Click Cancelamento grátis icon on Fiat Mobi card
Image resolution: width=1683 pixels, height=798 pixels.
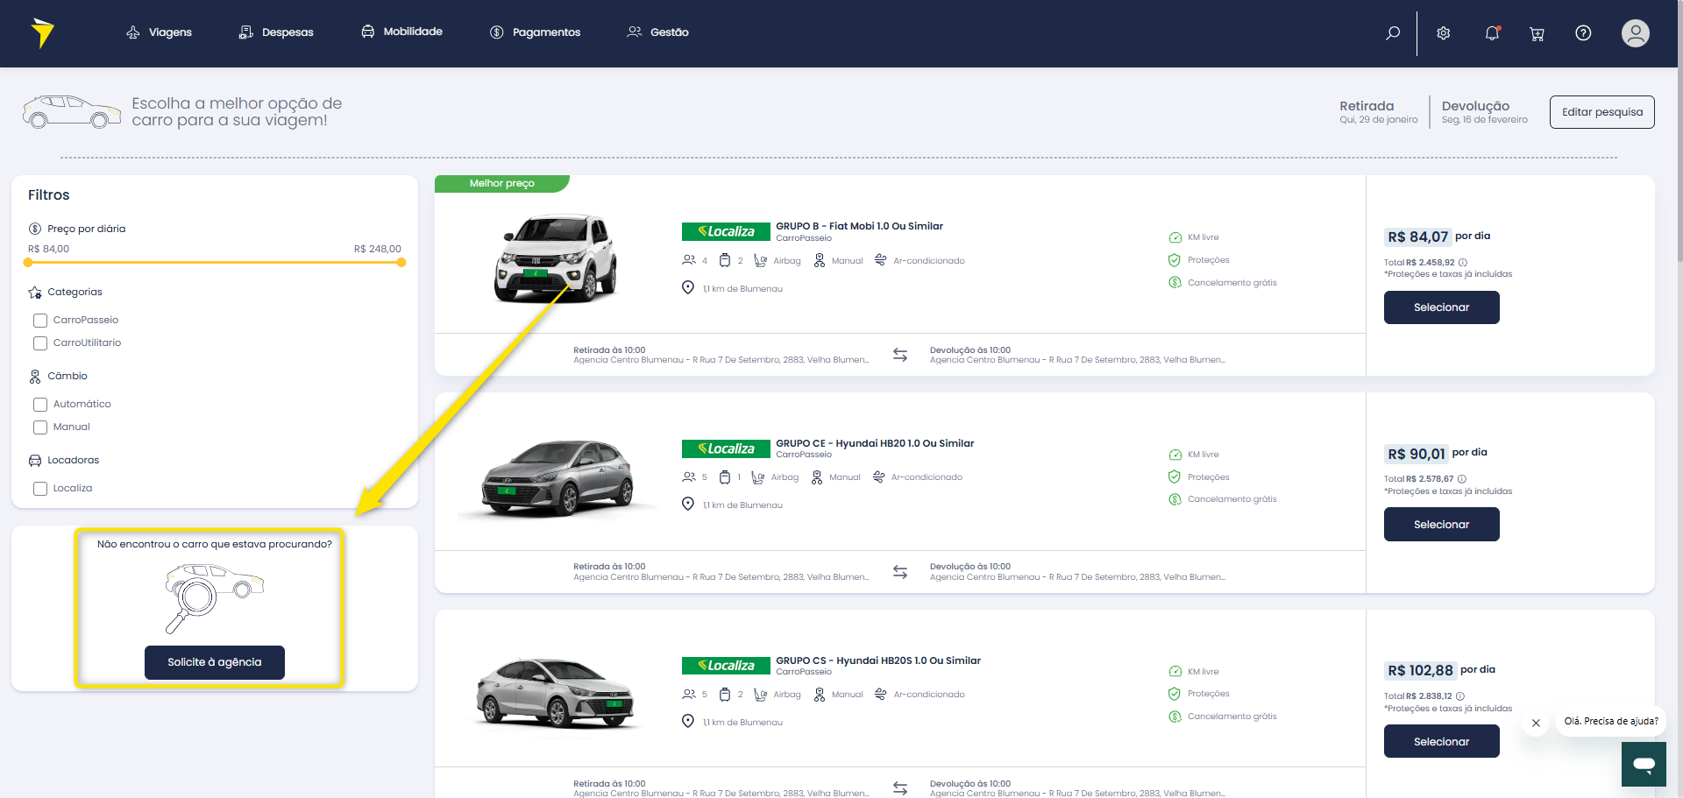click(1175, 282)
